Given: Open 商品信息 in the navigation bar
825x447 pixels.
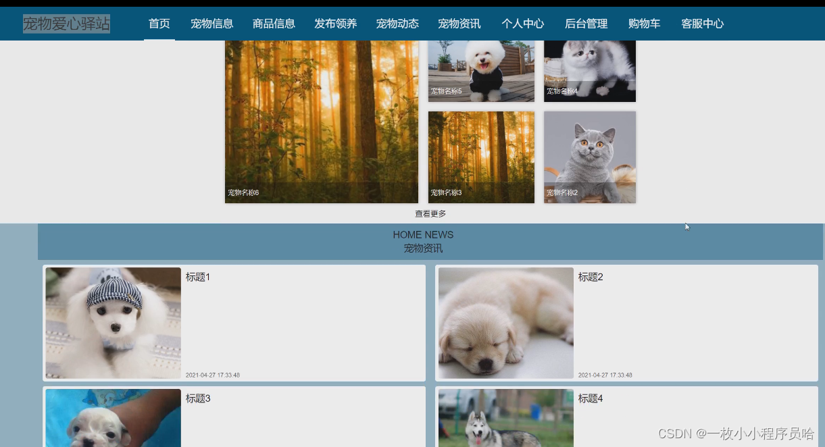Looking at the screenshot, I should pos(274,24).
